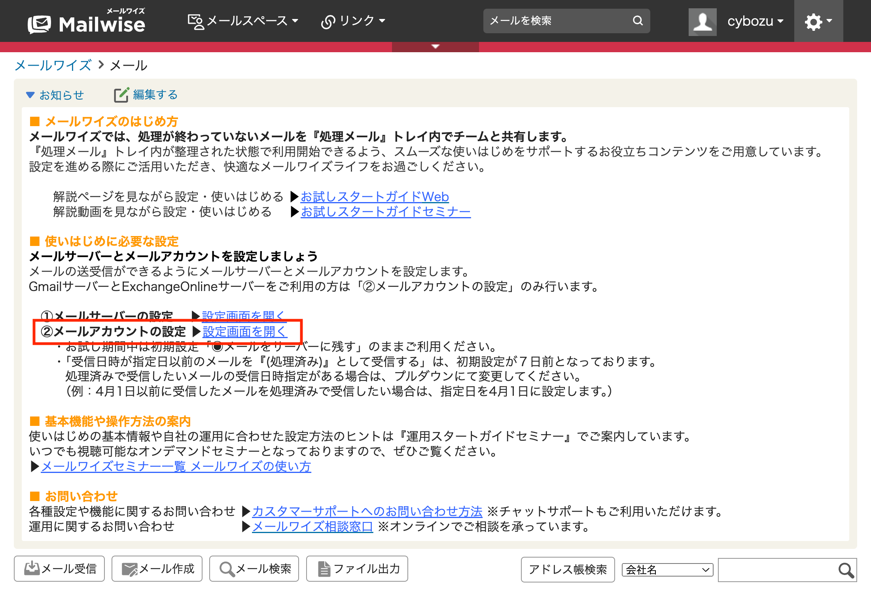Click メール text in breadcrumb
This screenshot has width=871, height=590.
tap(129, 65)
